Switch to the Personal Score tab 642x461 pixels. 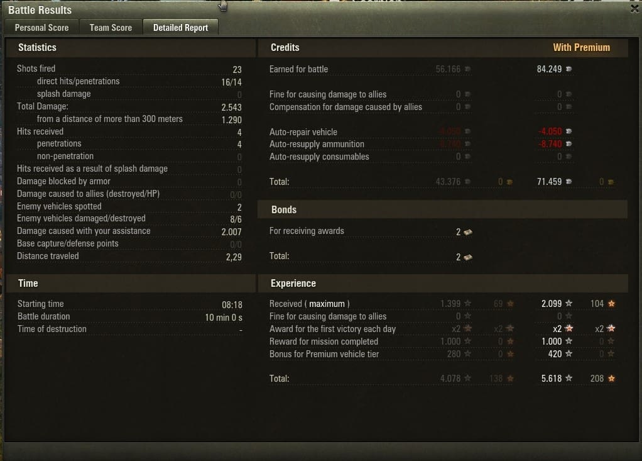pyautogui.click(x=41, y=28)
